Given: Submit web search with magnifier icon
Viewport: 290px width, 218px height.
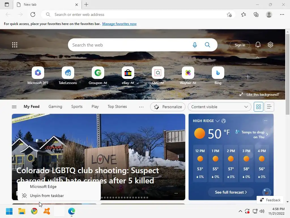Looking at the screenshot, I should (208, 45).
